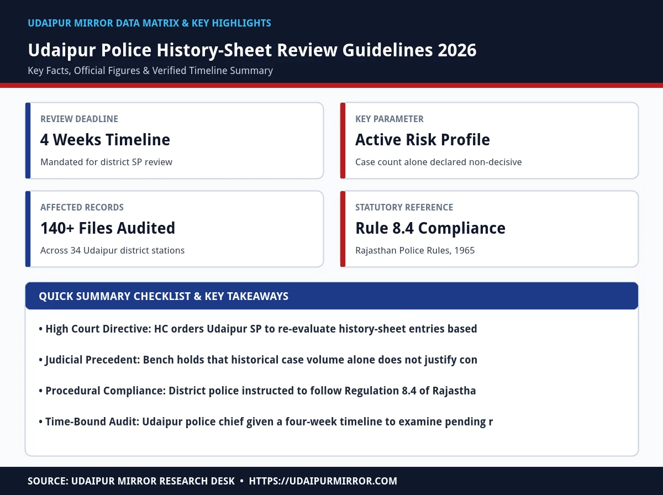Image resolution: width=663 pixels, height=495 pixels.
Task: Click the 'Affected Records' card label
Action: pos(82,207)
